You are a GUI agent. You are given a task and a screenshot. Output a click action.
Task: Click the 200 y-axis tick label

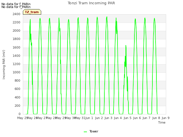click(x=17, y=106)
